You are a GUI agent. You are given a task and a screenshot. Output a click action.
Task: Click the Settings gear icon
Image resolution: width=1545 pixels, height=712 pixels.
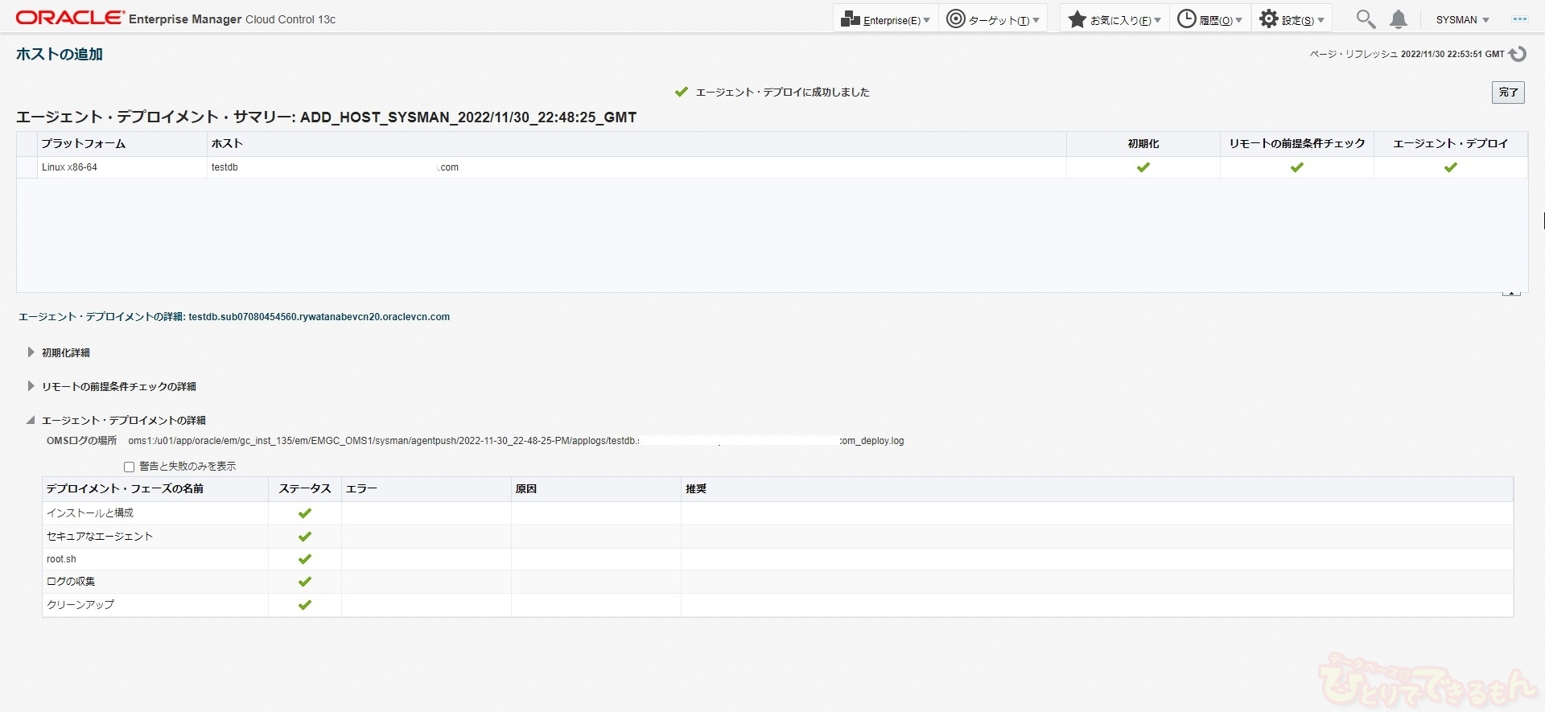(1269, 19)
